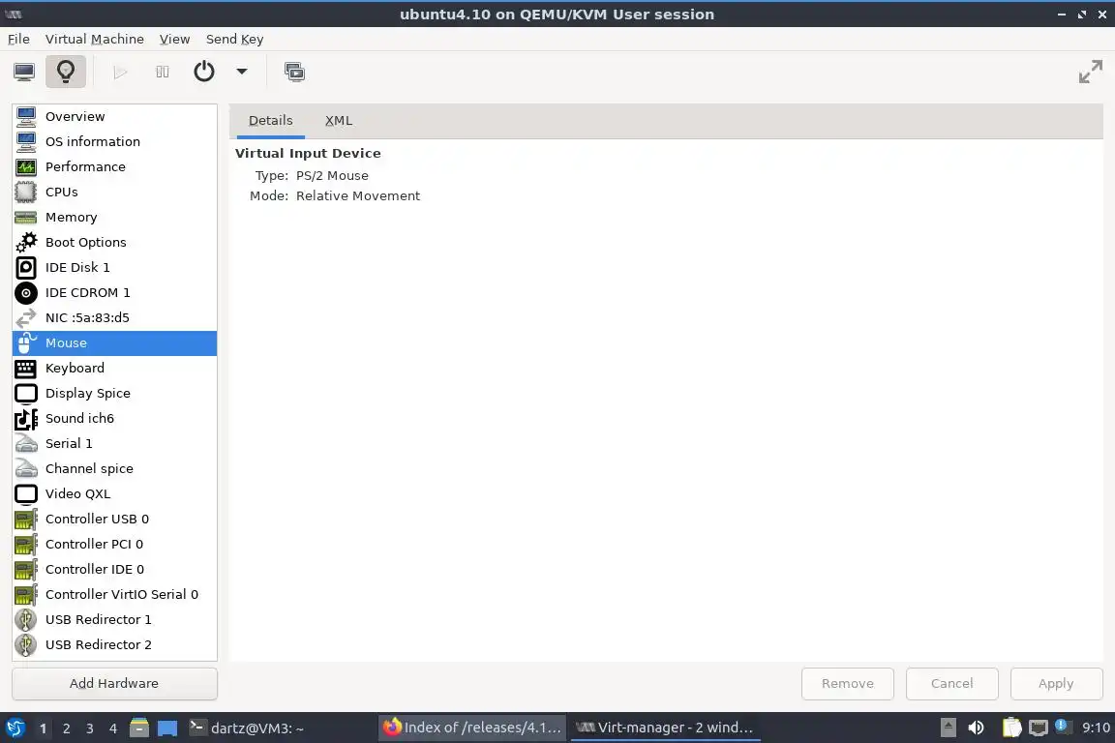Click the Remove button

[848, 683]
